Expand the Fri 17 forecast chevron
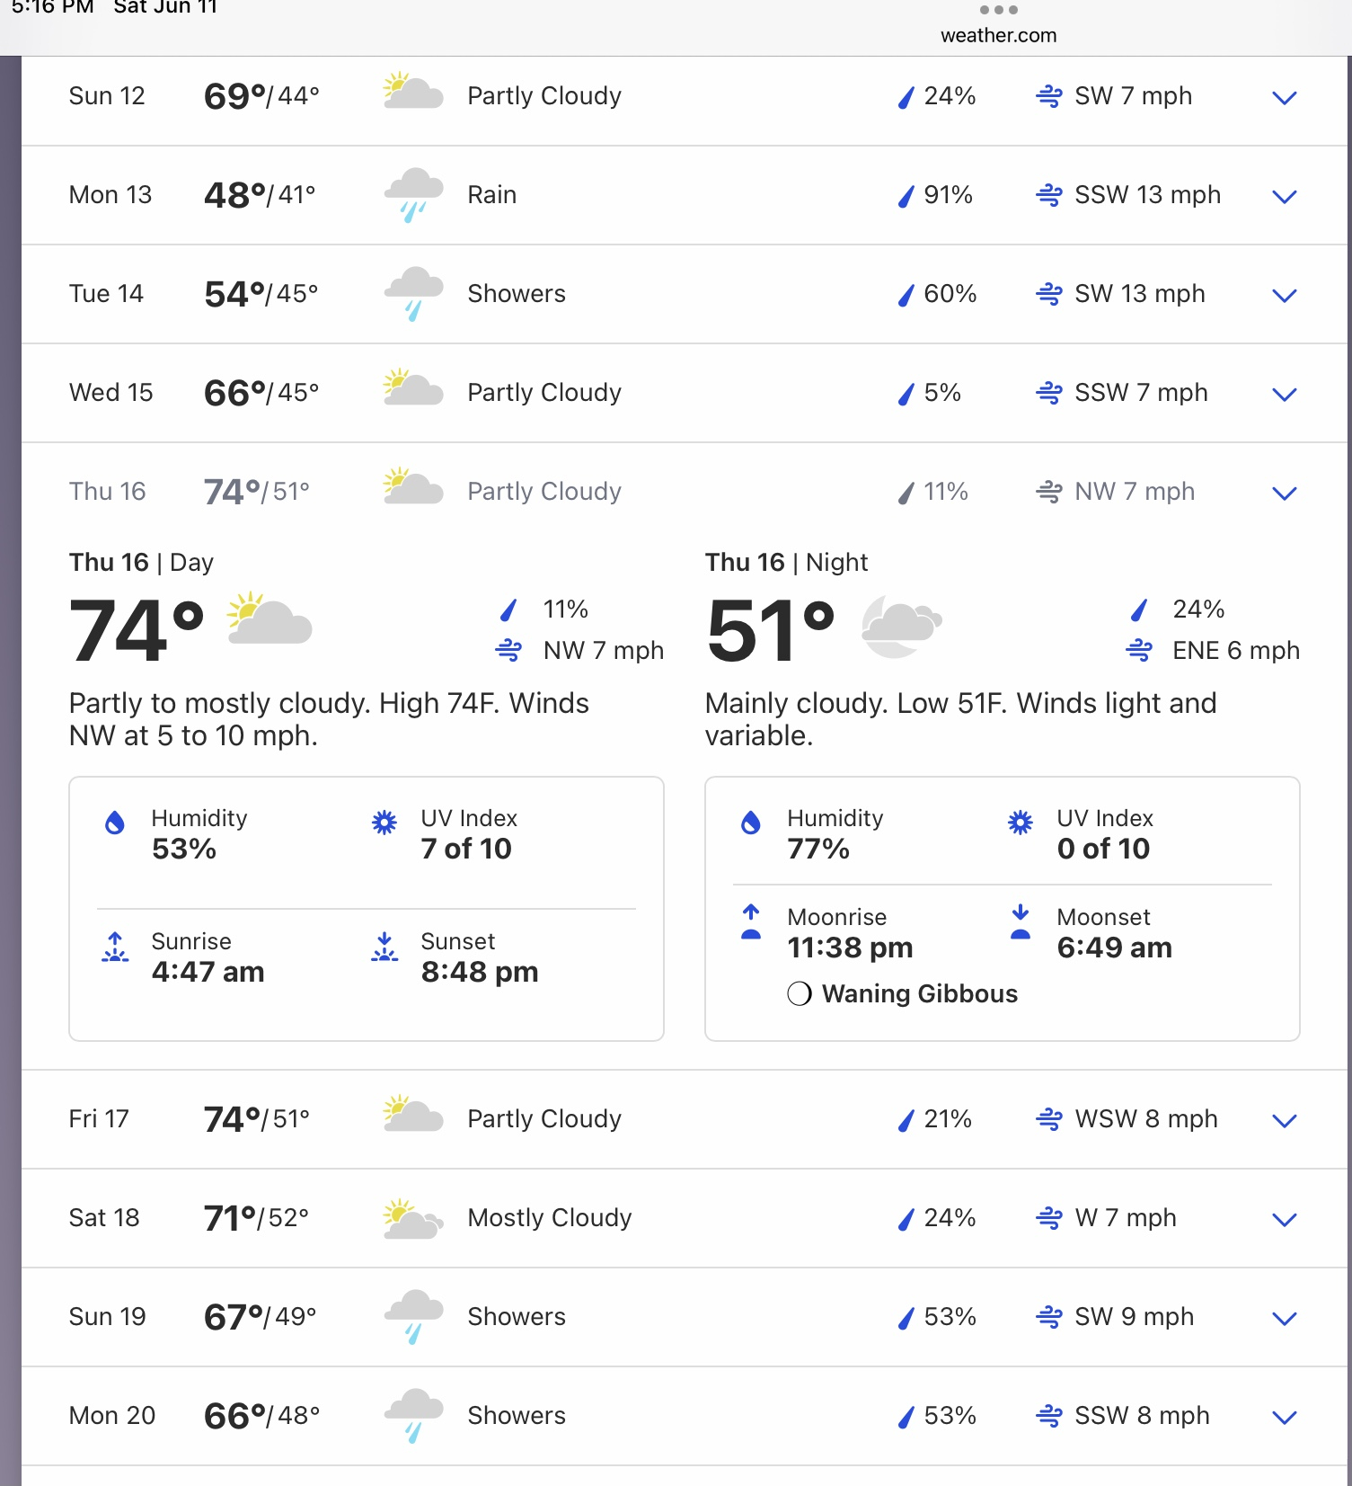Screen dimensions: 1352x1486 (1285, 1121)
